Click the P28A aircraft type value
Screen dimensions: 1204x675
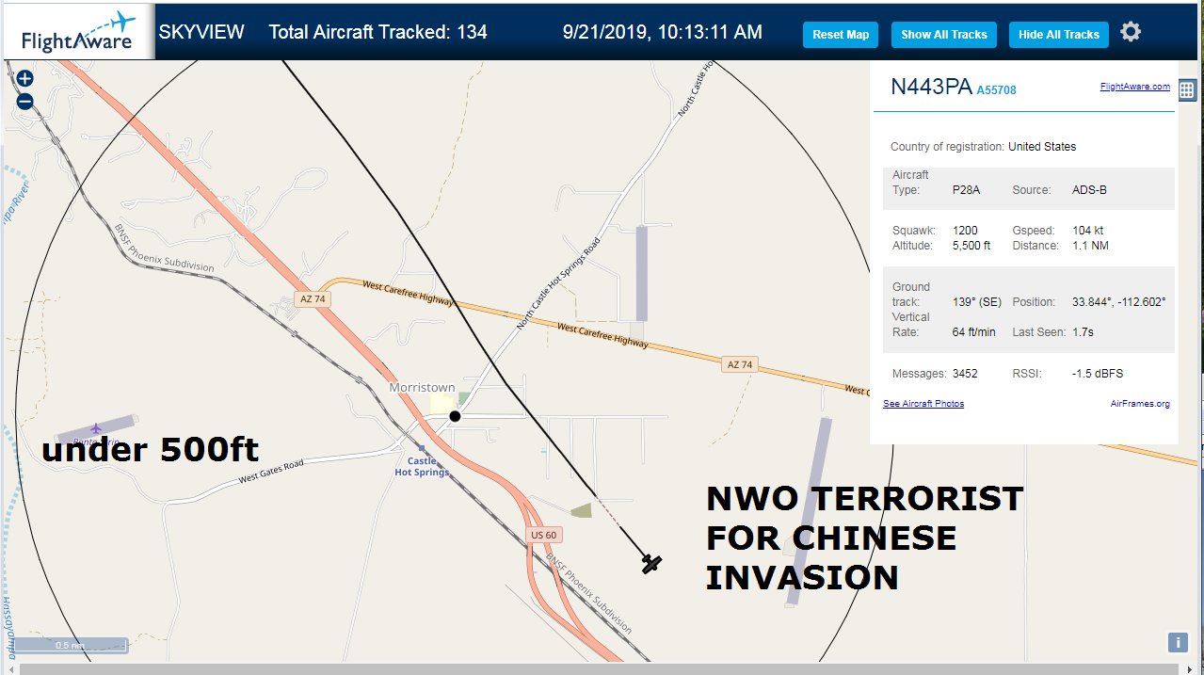tap(966, 190)
